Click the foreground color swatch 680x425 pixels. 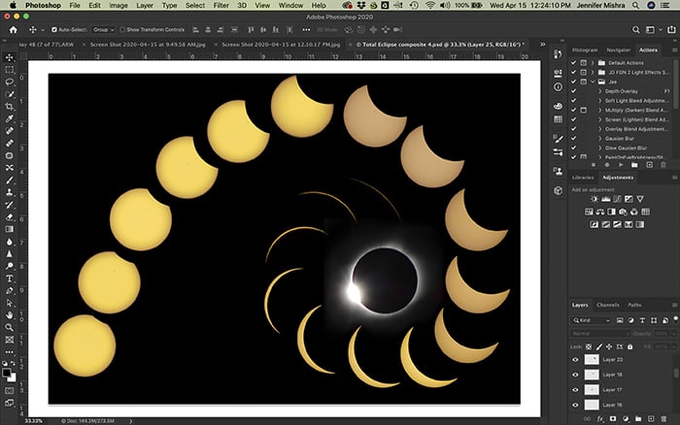7,373
